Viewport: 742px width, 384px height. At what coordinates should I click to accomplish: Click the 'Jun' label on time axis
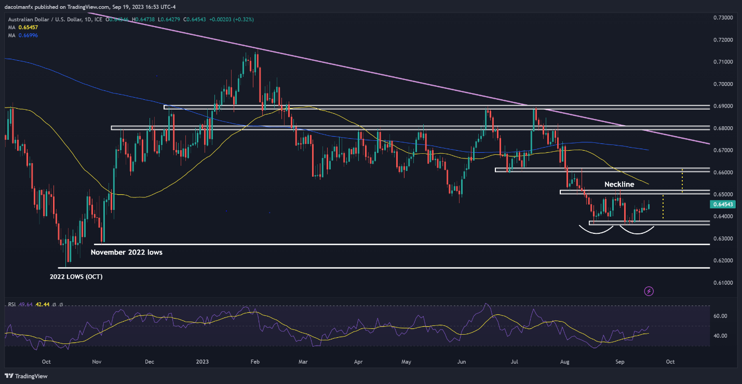[461, 362]
